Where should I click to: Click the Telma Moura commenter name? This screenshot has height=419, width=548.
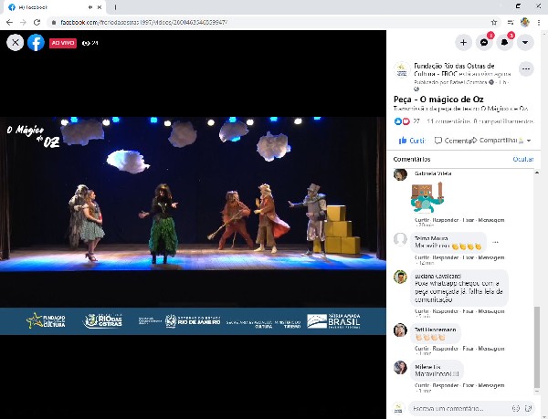(x=431, y=238)
